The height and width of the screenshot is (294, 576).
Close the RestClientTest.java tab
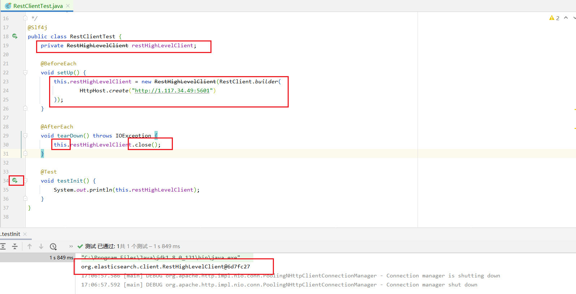[x=68, y=6]
